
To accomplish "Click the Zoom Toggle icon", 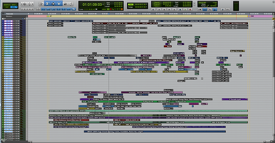I will [38, 9].
